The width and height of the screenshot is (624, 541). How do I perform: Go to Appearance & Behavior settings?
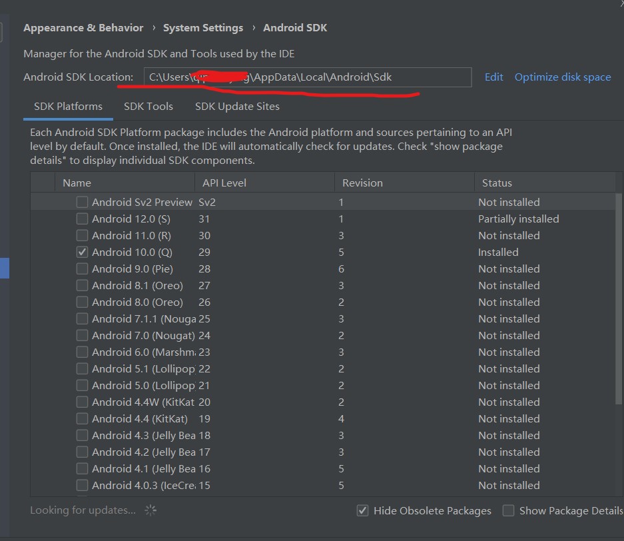click(x=83, y=27)
